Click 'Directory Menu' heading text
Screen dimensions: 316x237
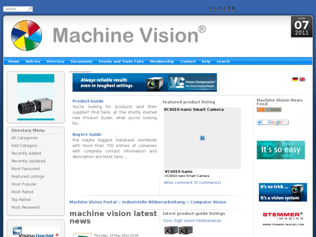(28, 130)
